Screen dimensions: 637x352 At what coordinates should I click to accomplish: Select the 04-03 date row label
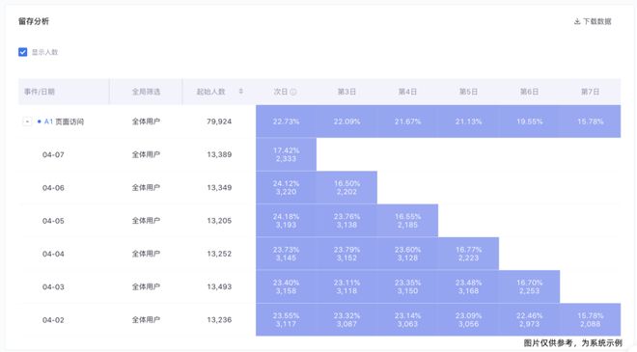[x=53, y=286]
